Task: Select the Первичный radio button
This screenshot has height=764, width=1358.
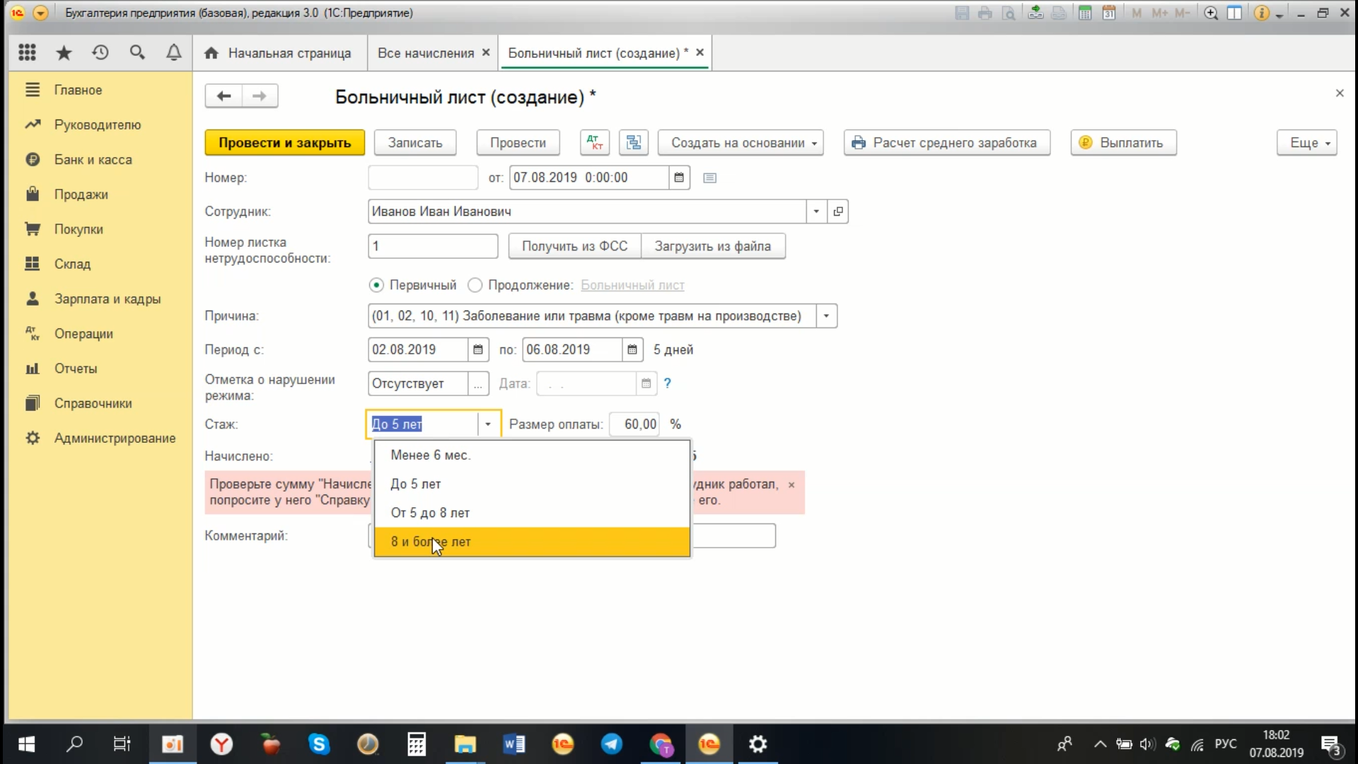Action: point(376,285)
